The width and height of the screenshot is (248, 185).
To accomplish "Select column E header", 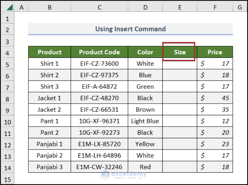I will [180, 7].
